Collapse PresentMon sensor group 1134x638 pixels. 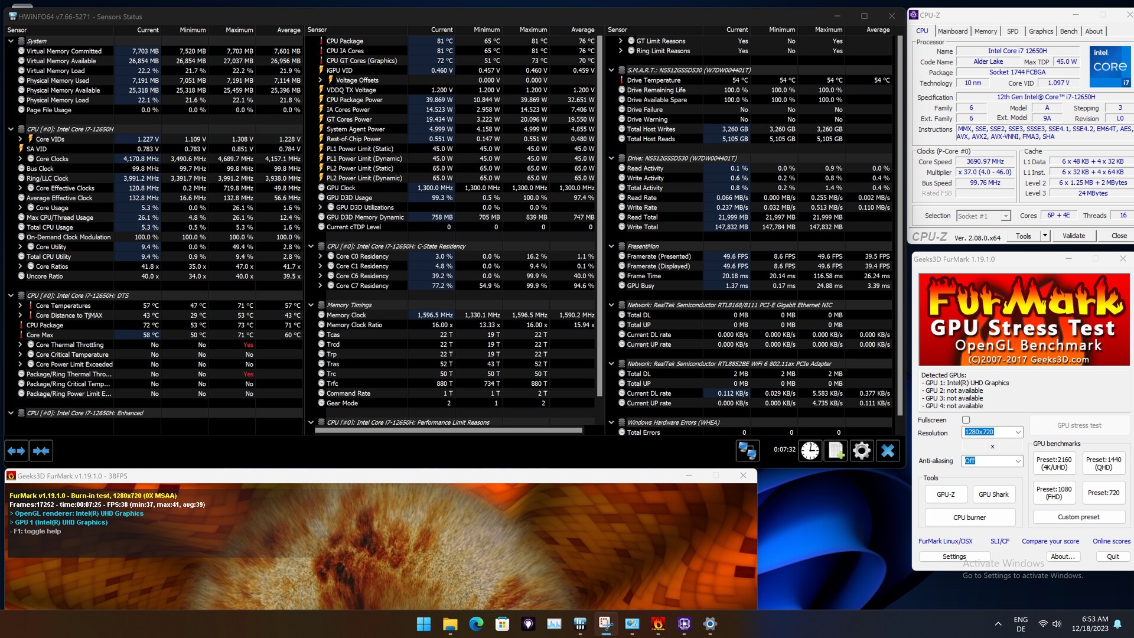611,246
